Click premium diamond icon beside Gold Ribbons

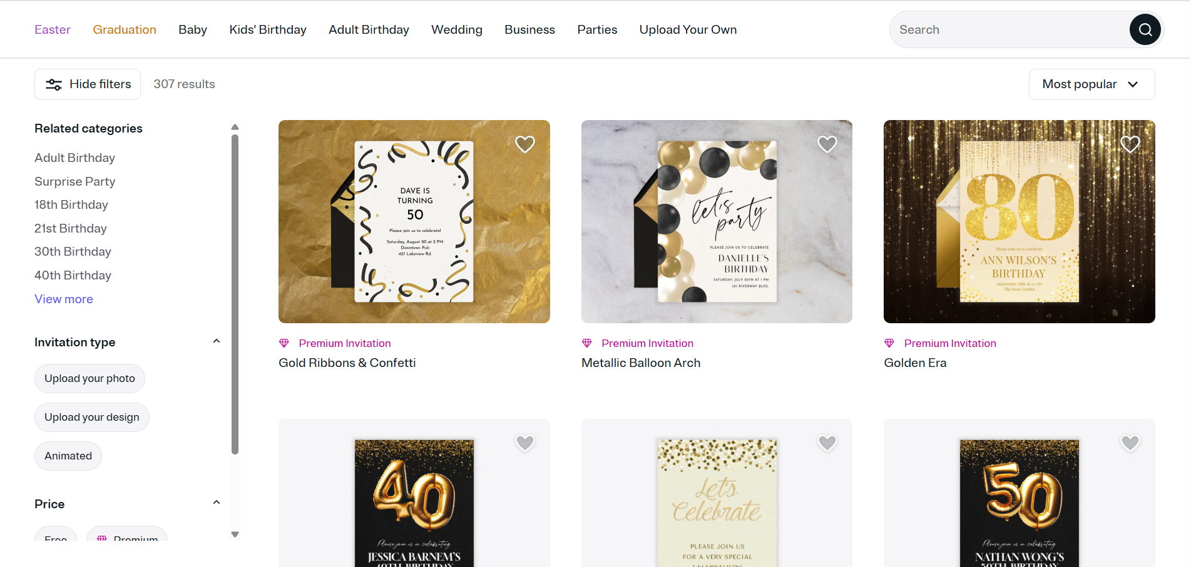coord(284,343)
